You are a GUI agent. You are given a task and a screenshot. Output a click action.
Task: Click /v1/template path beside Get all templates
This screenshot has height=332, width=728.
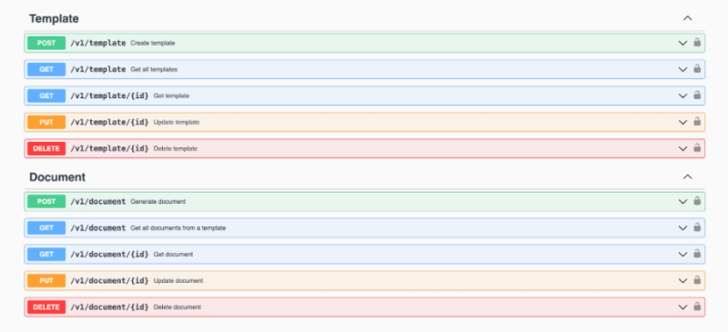coord(98,70)
